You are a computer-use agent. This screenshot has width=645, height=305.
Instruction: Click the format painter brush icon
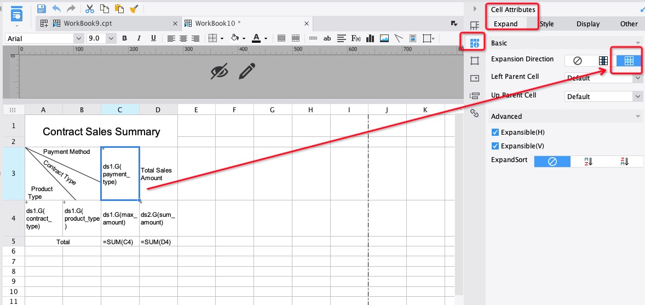click(x=134, y=9)
